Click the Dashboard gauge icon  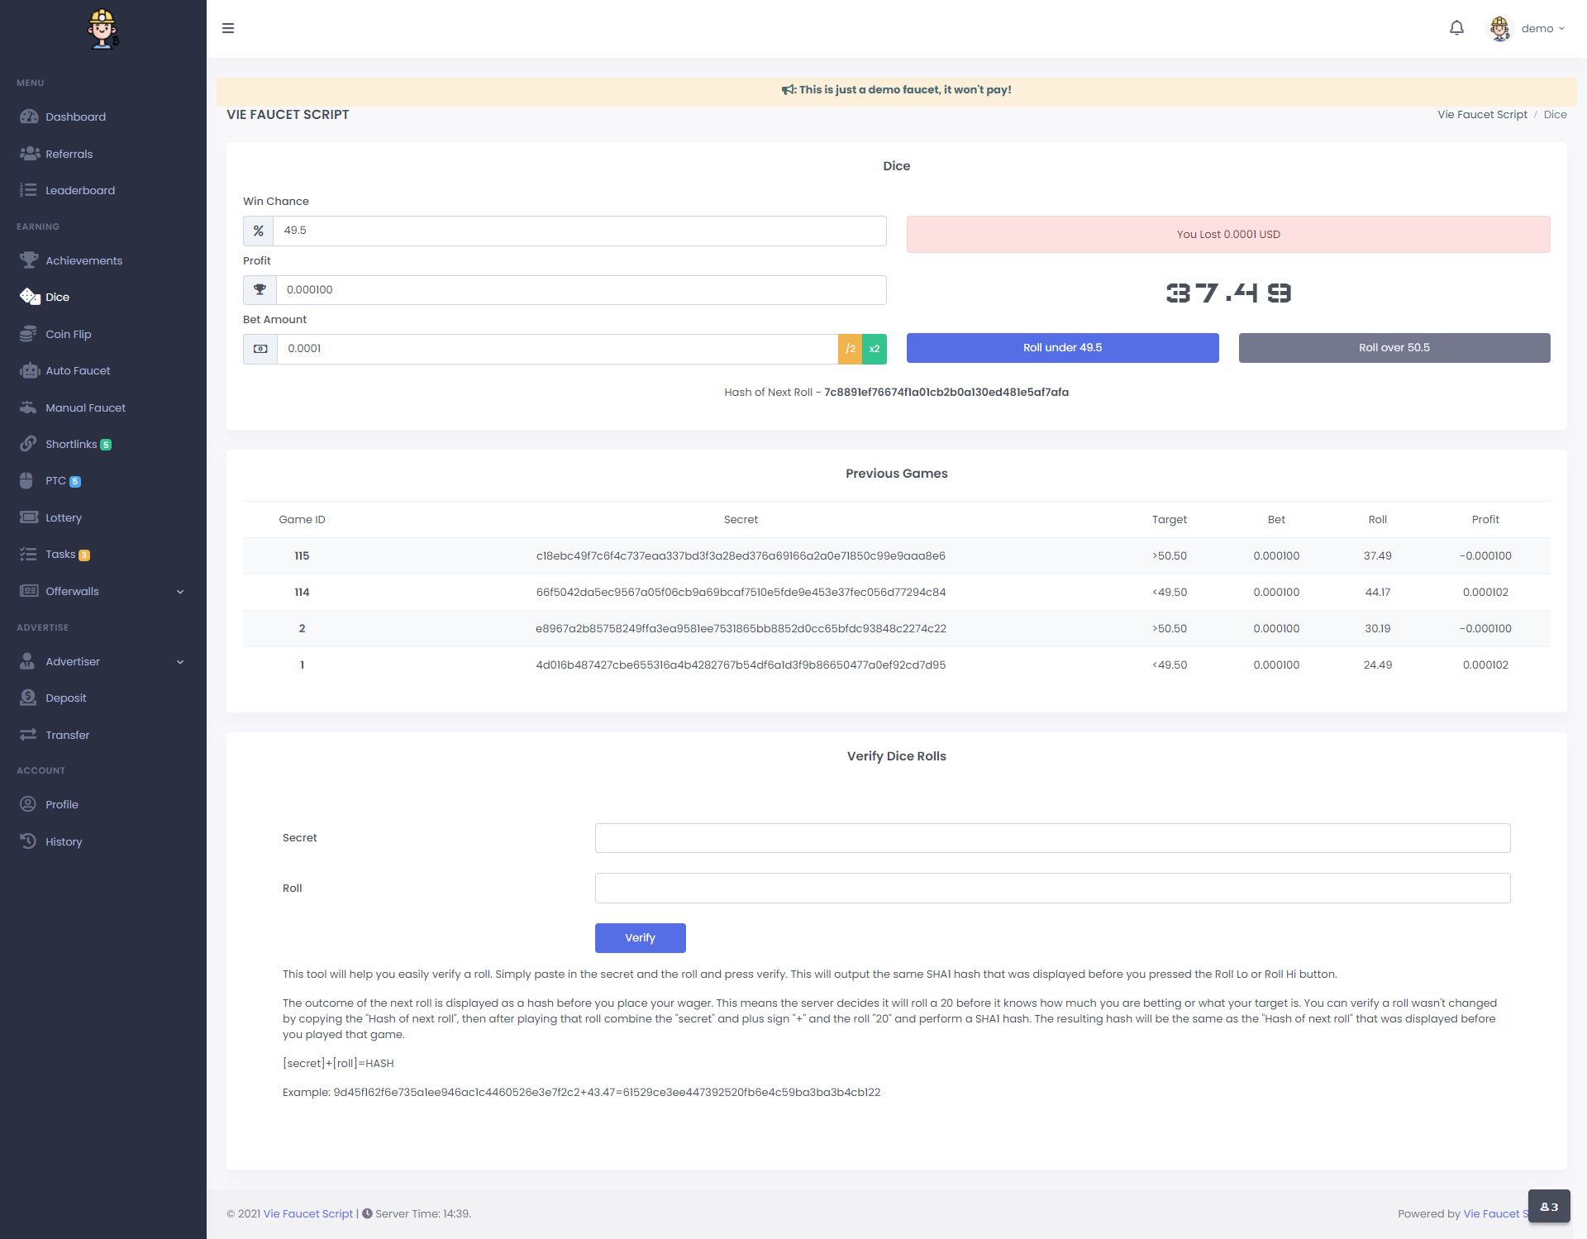coord(29,117)
